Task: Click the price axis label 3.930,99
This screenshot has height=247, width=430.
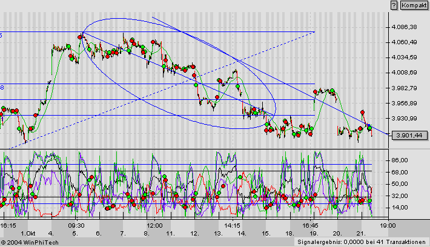Action: (x=404, y=119)
